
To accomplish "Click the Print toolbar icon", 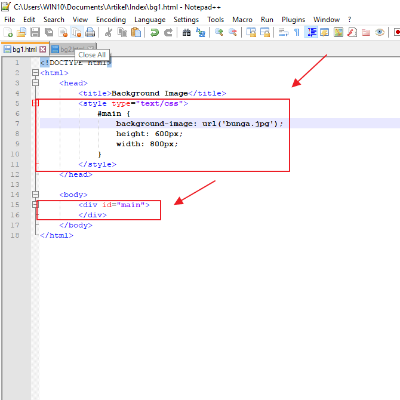I will coord(90,32).
